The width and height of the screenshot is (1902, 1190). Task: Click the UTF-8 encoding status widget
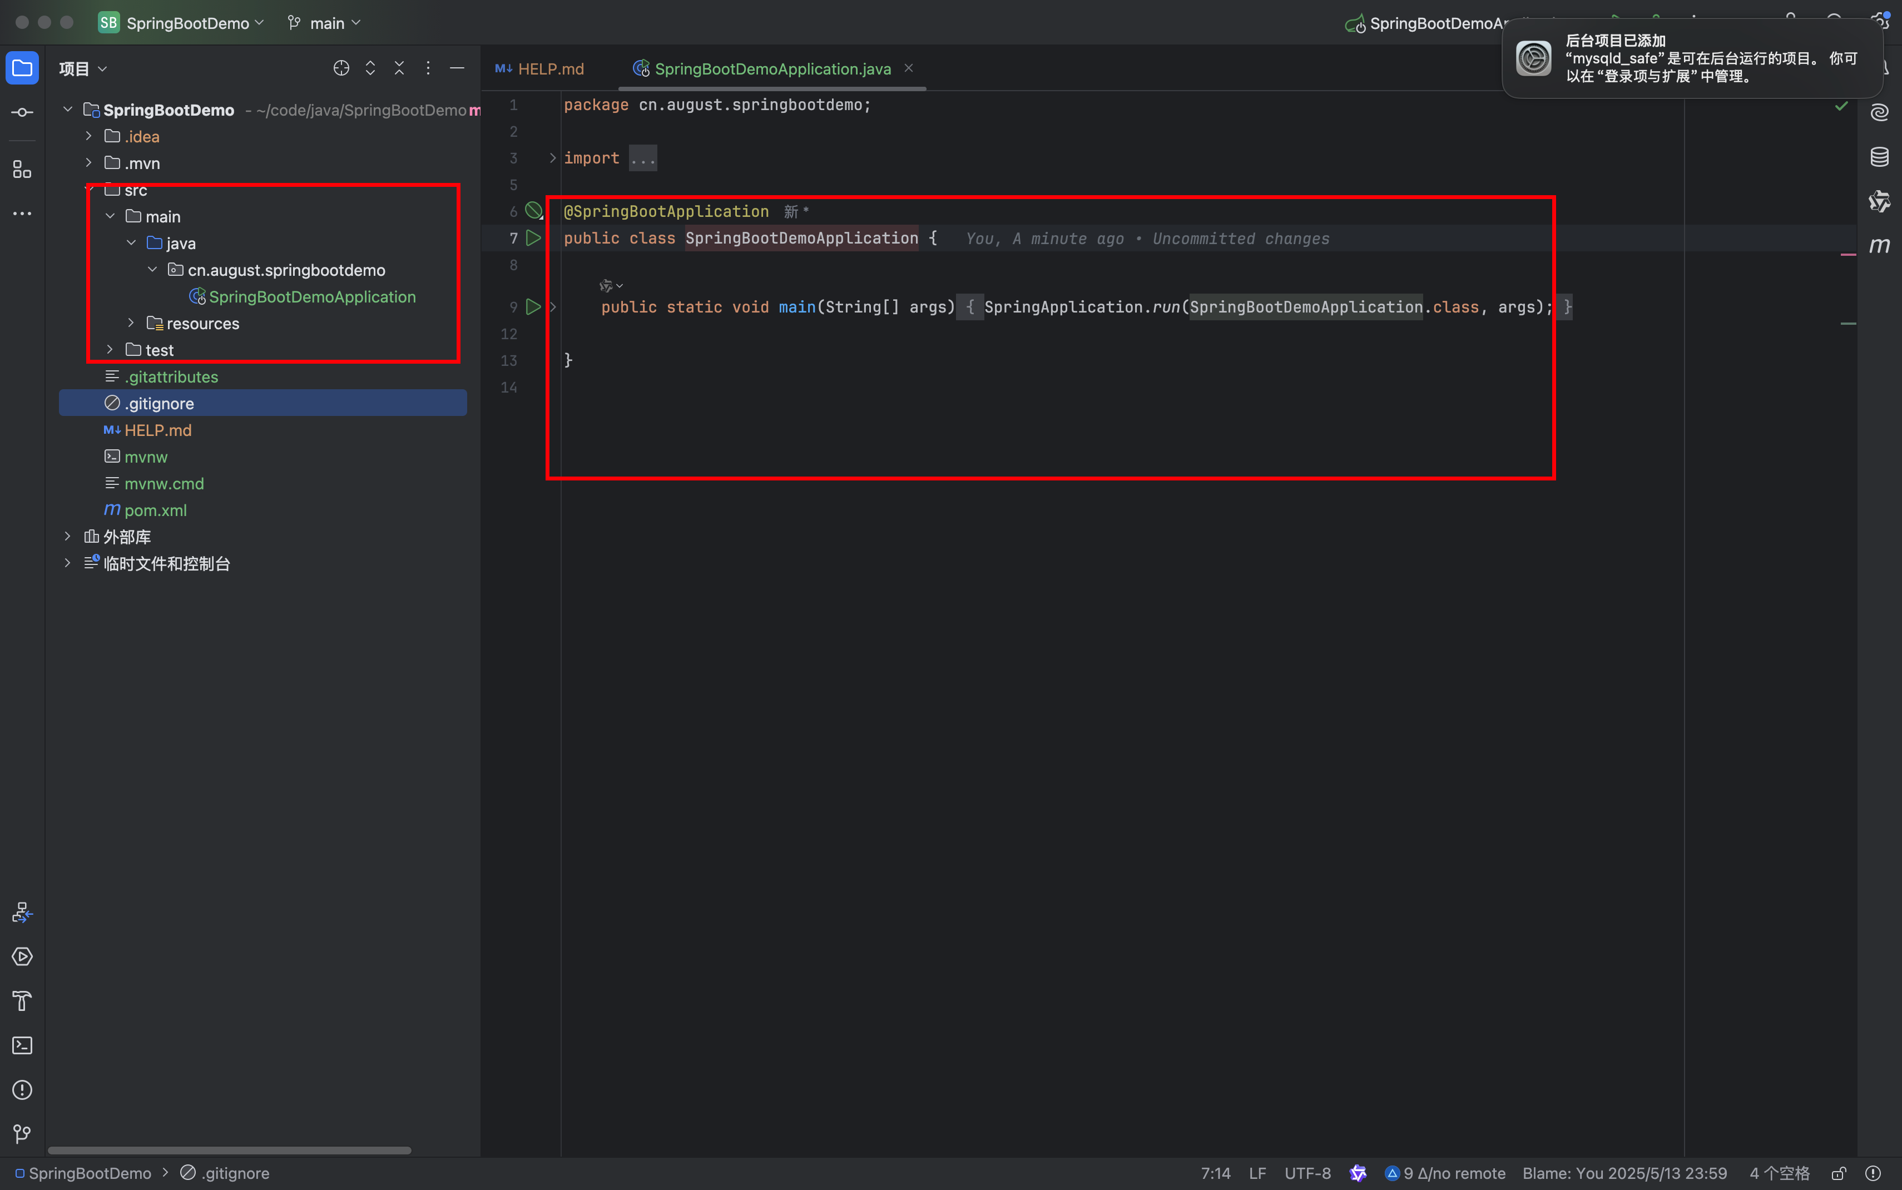(1307, 1173)
